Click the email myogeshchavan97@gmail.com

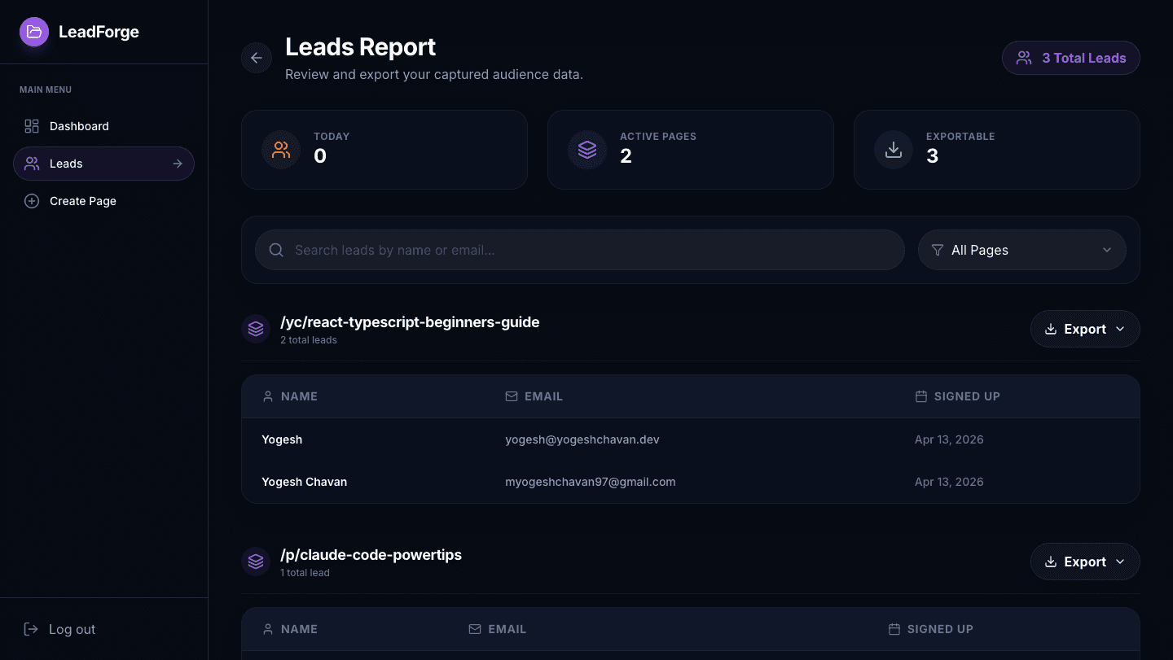591,482
